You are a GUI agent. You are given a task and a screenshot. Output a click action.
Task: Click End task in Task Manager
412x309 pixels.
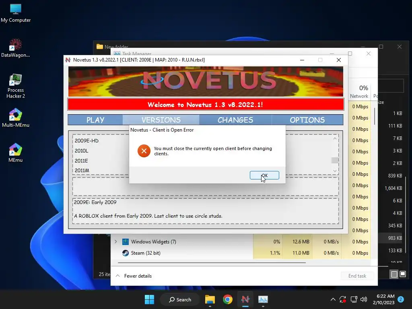(357, 276)
